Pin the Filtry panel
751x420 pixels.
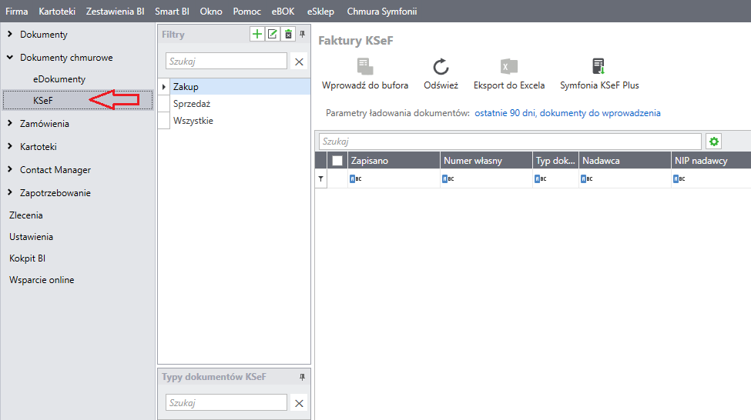[302, 35]
